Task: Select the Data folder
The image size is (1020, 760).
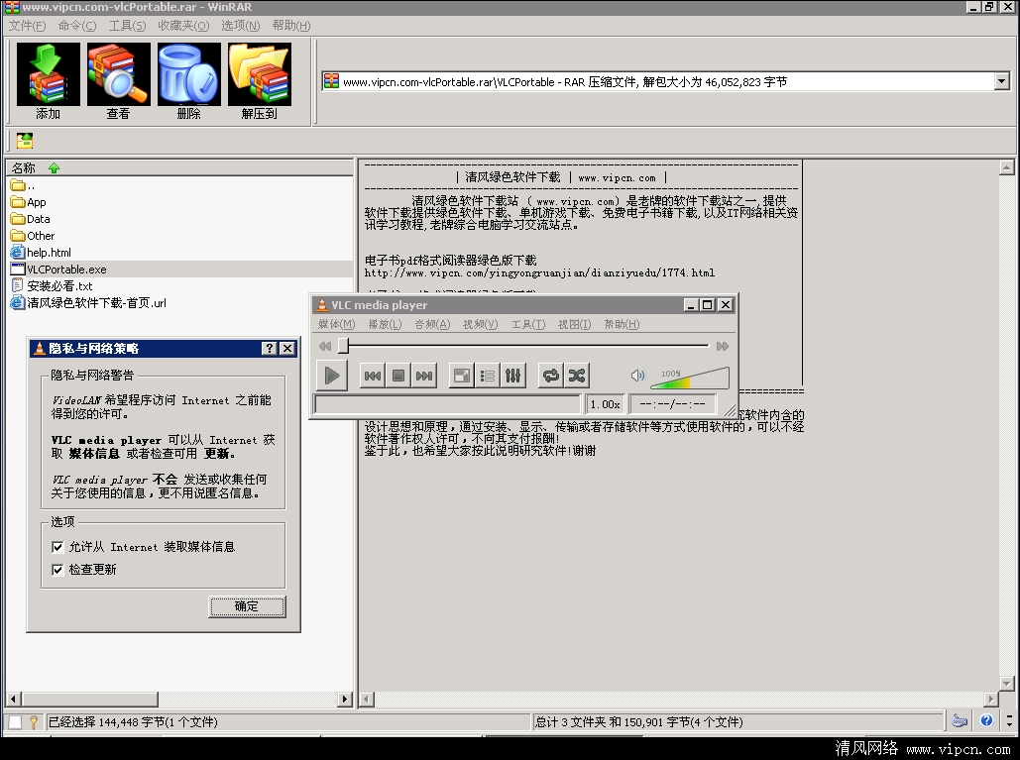Action: tap(31, 219)
